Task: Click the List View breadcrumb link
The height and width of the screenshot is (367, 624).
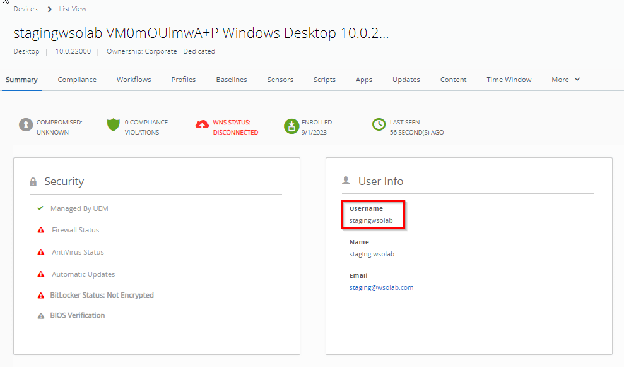Action: coord(73,9)
